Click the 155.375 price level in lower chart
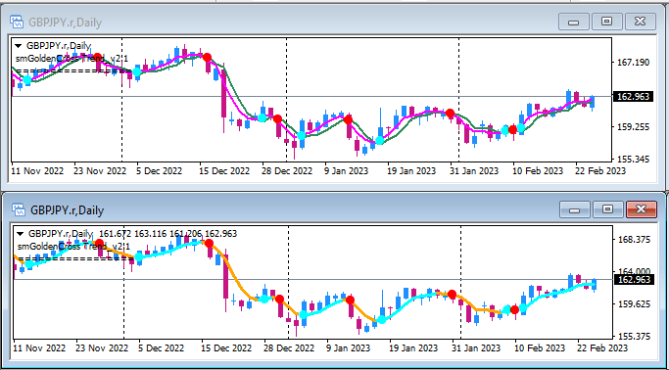This screenshot has height=370, width=669. point(635,337)
